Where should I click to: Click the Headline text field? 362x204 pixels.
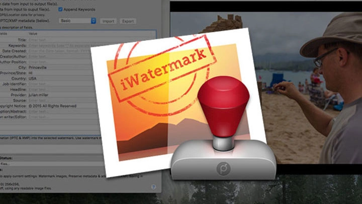click(61, 90)
